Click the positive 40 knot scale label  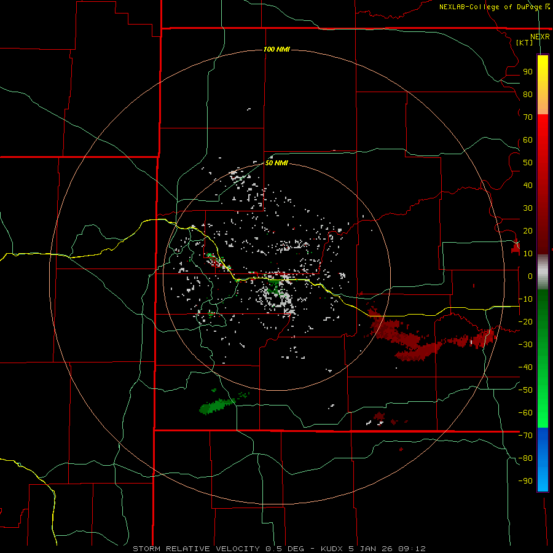(x=528, y=185)
